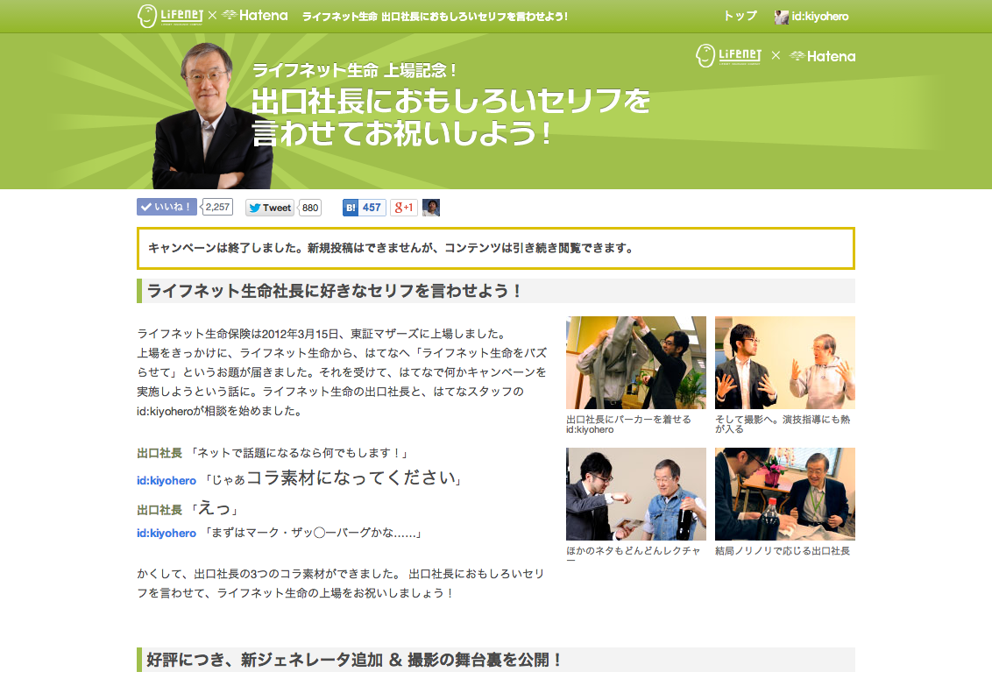Screen dimensions: 992x686
Task: Click the id:kiyohero link before まずはマーク
Action: [x=167, y=533]
